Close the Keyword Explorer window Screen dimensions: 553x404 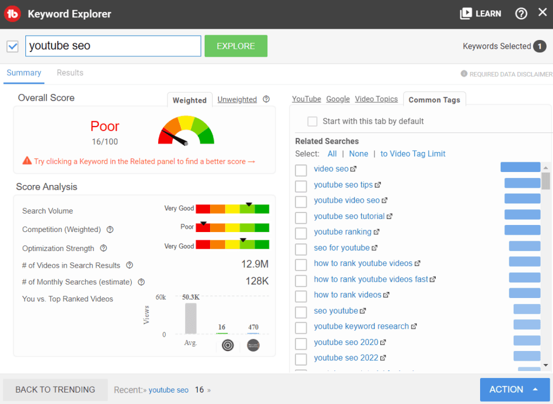[x=542, y=12]
